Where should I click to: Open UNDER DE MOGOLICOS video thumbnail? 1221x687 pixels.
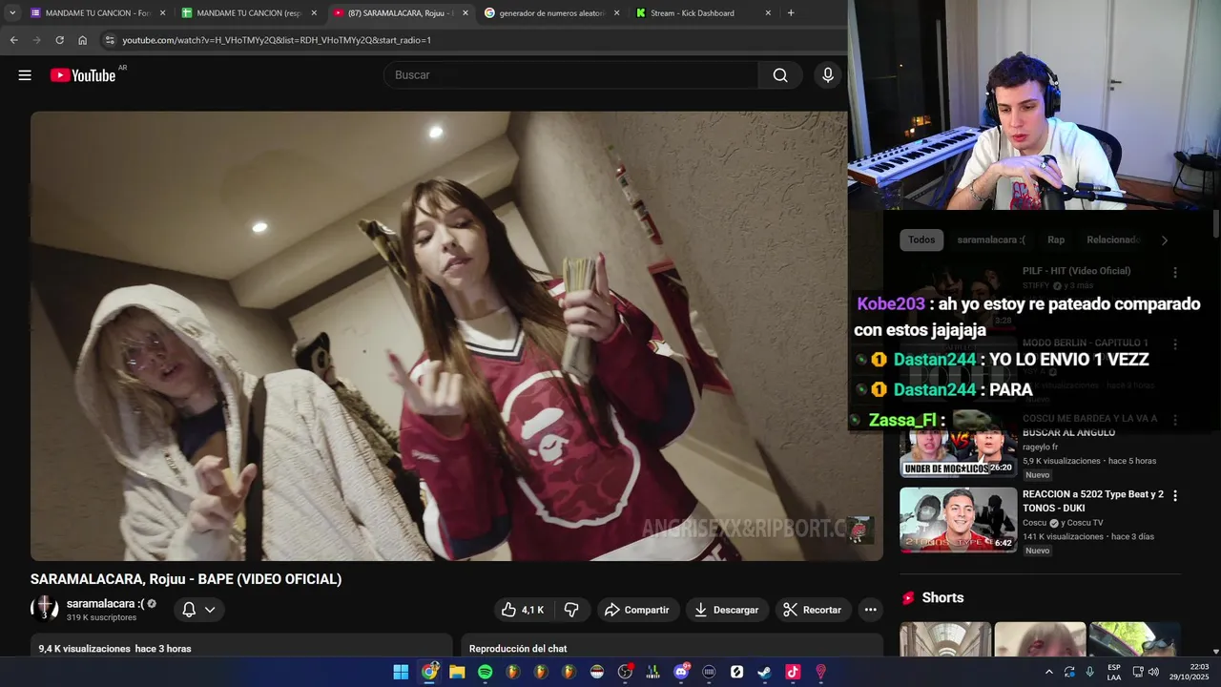pos(959,448)
